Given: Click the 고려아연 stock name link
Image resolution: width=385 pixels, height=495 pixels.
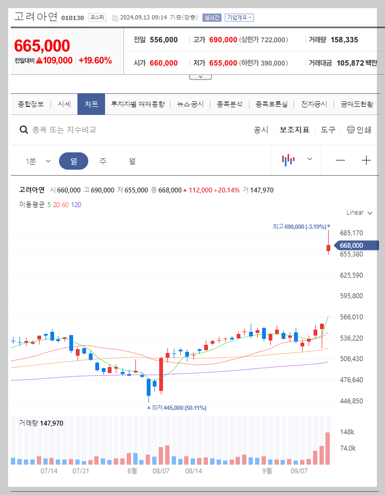Looking at the screenshot, I should click(x=35, y=17).
